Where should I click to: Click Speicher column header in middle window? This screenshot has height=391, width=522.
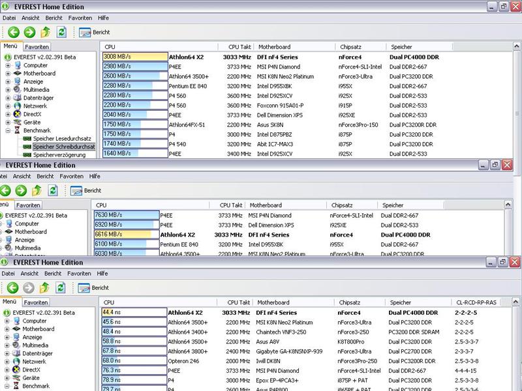410,205
